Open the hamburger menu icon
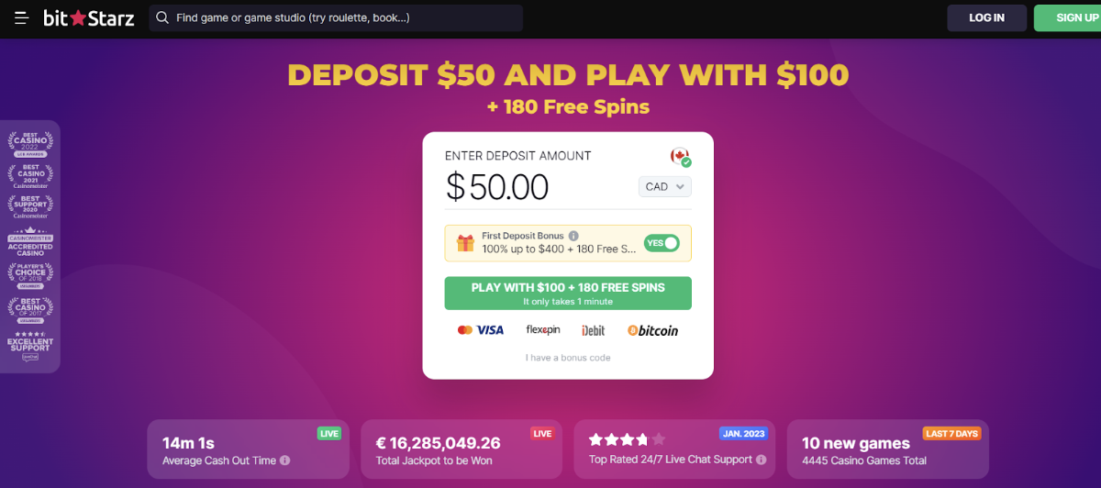 click(22, 18)
